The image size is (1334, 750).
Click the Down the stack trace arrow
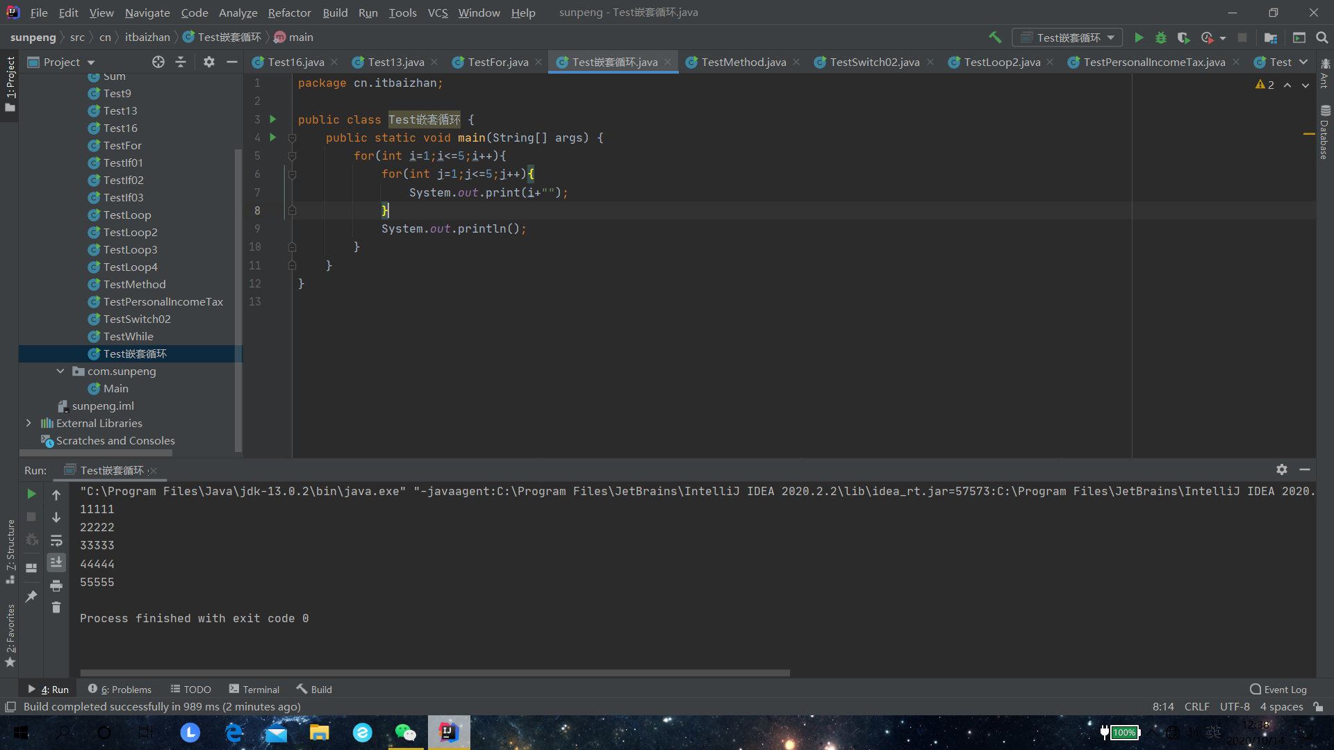(x=56, y=517)
